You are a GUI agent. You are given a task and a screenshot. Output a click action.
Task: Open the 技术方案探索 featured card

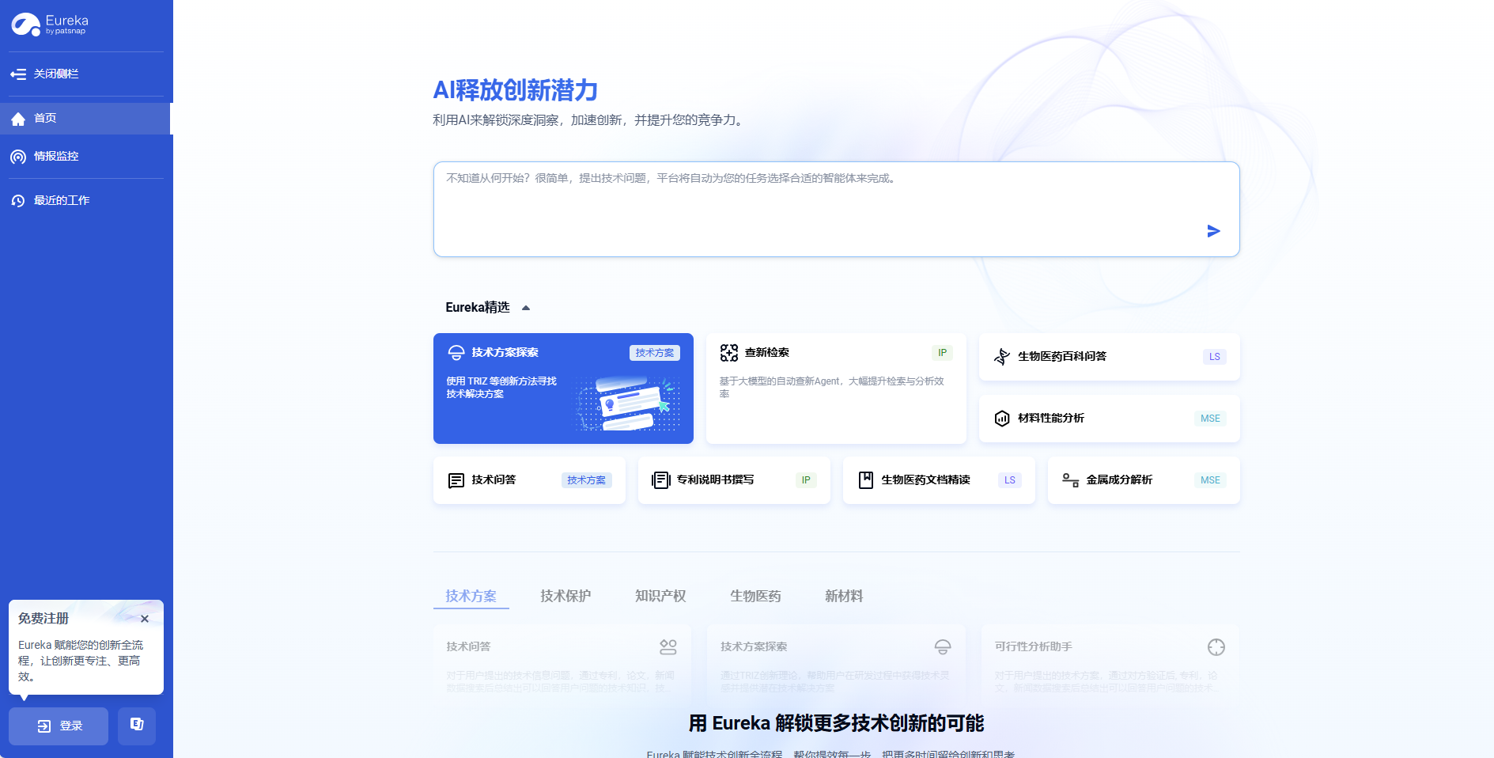(563, 388)
